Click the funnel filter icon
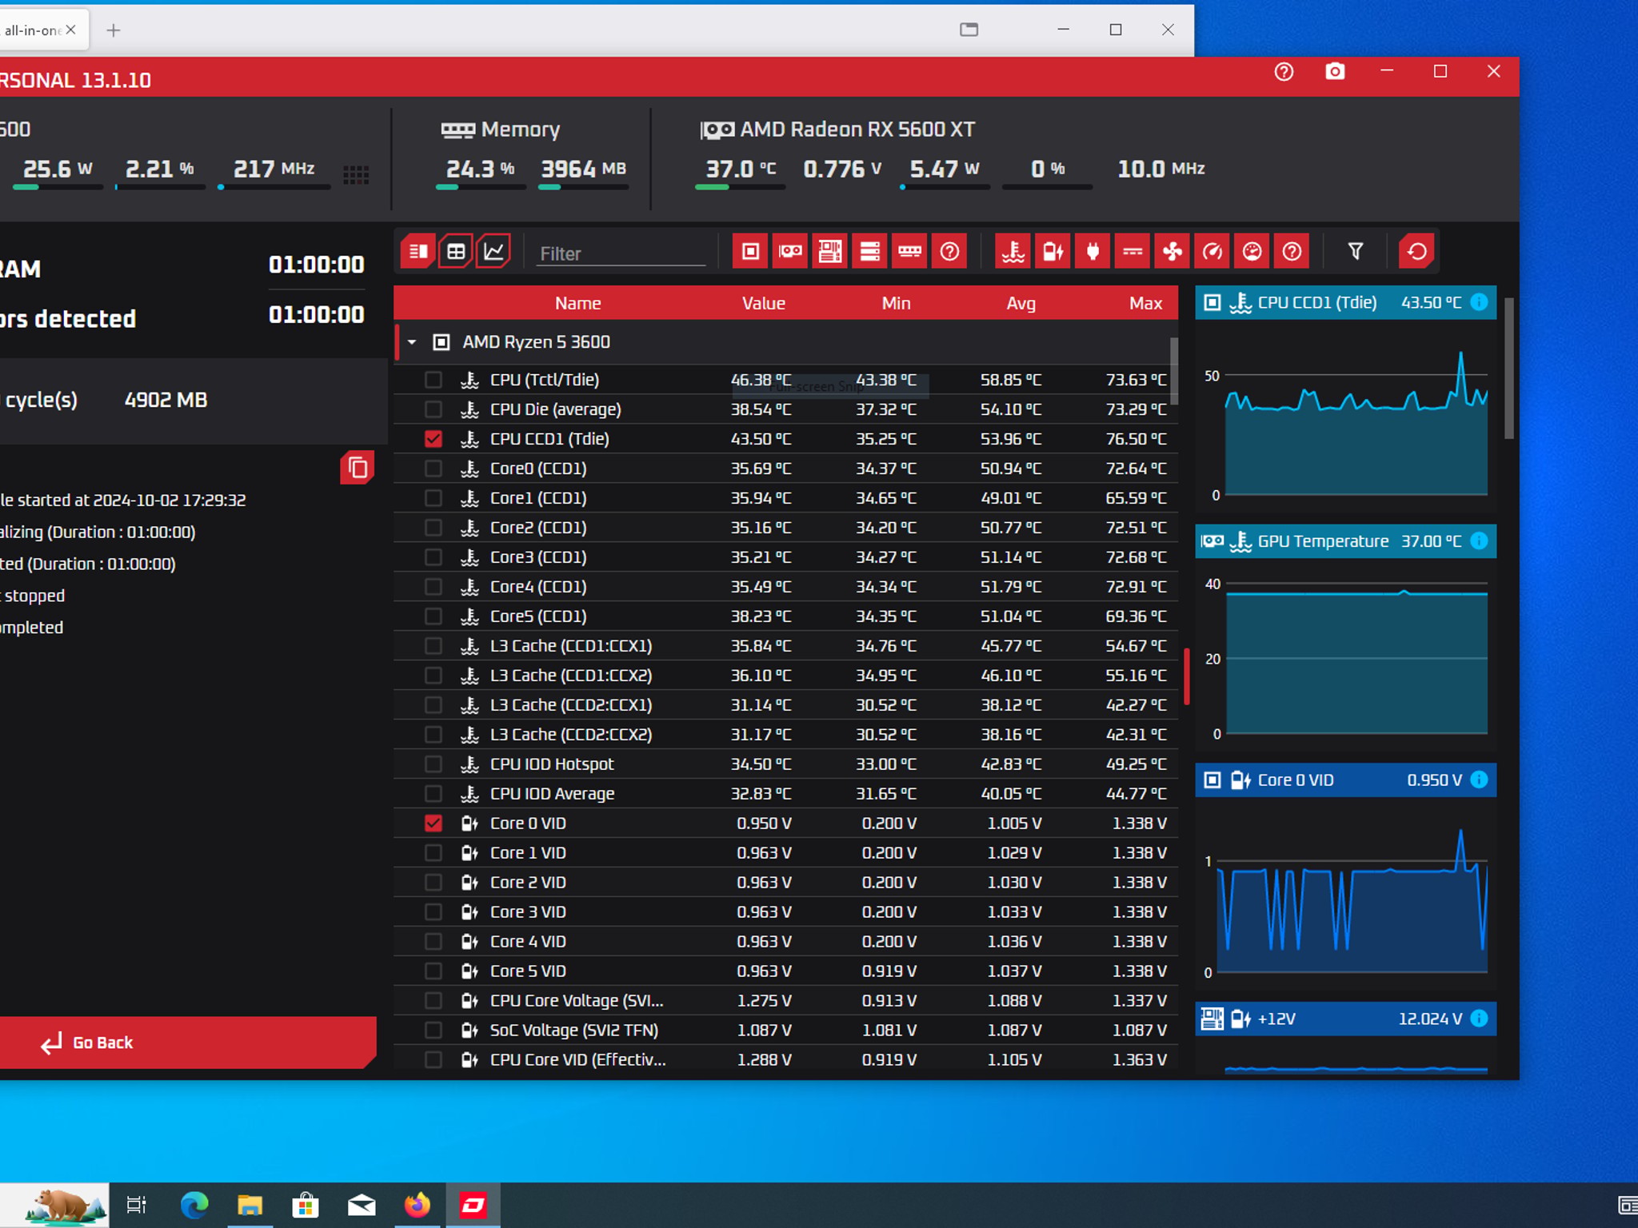Viewport: 1638px width, 1228px height. click(1356, 252)
